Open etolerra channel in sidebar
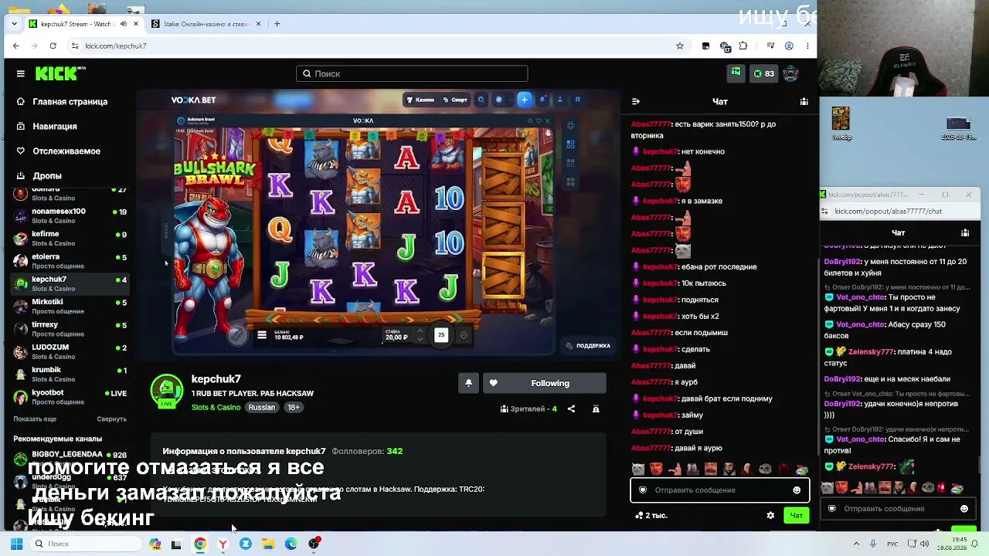The width and height of the screenshot is (989, 556). coord(70,260)
